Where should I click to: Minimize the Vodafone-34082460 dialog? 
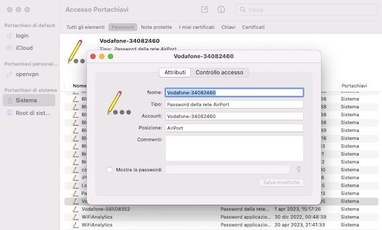101,56
